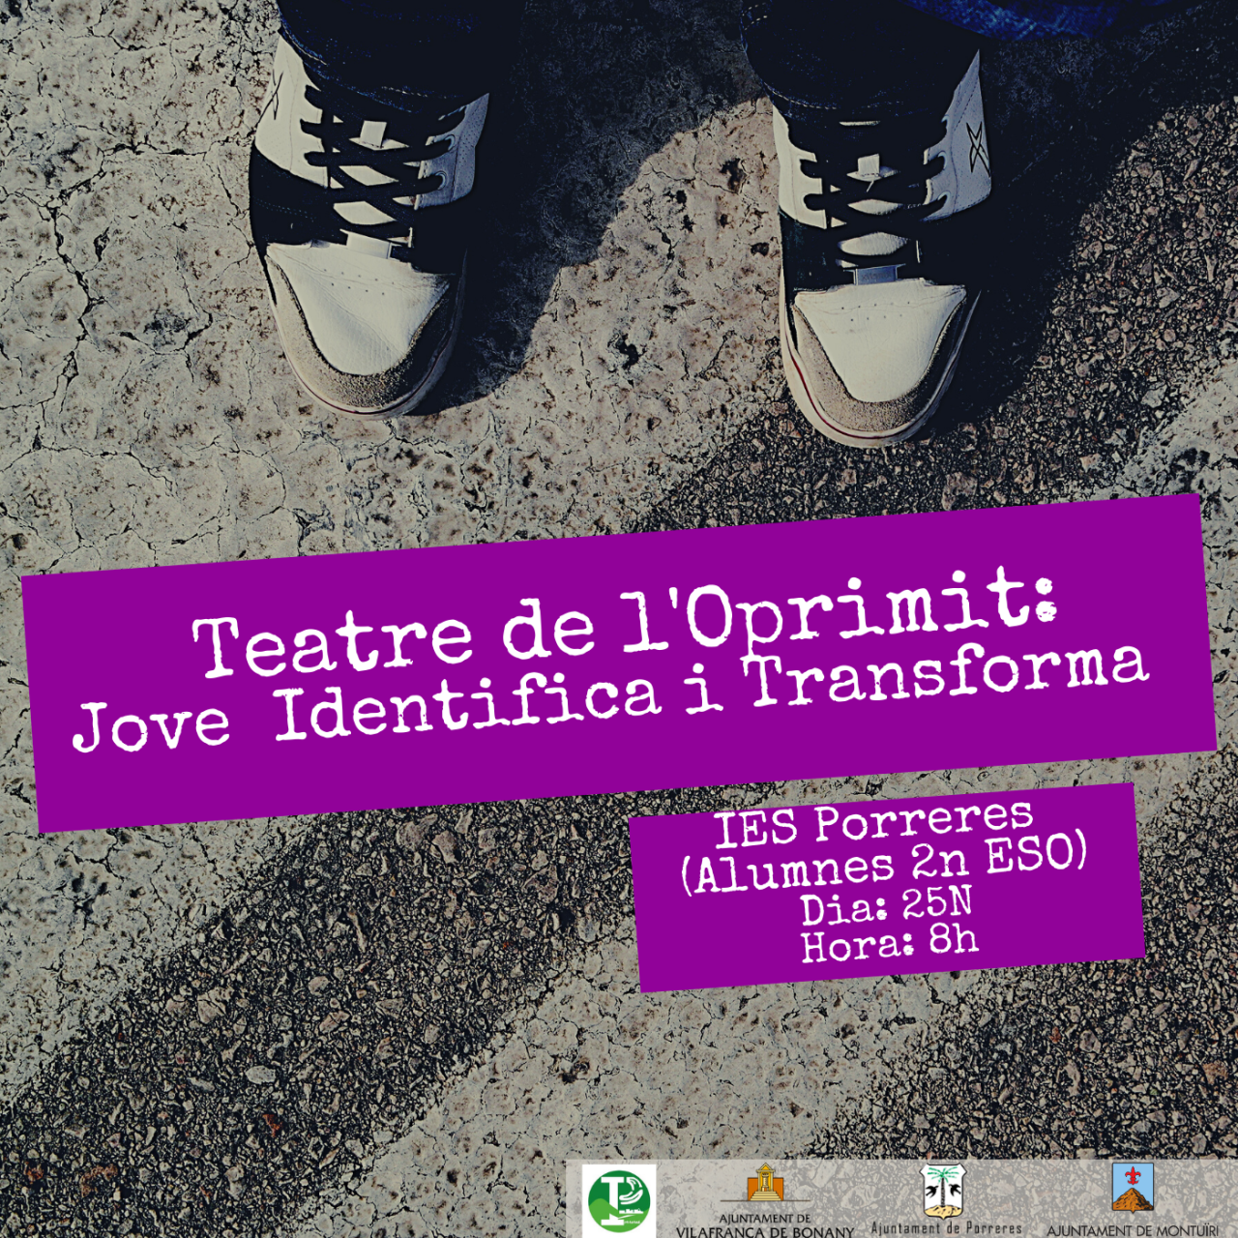Click the "Hora: 8h" text
This screenshot has height=1238, width=1238.
(x=889, y=943)
